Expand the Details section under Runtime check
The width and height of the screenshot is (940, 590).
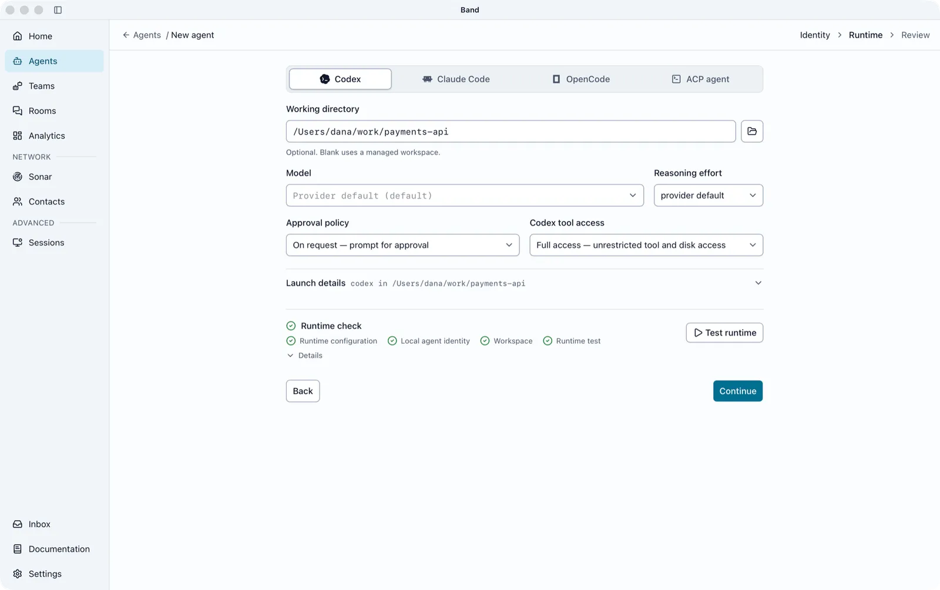point(304,356)
